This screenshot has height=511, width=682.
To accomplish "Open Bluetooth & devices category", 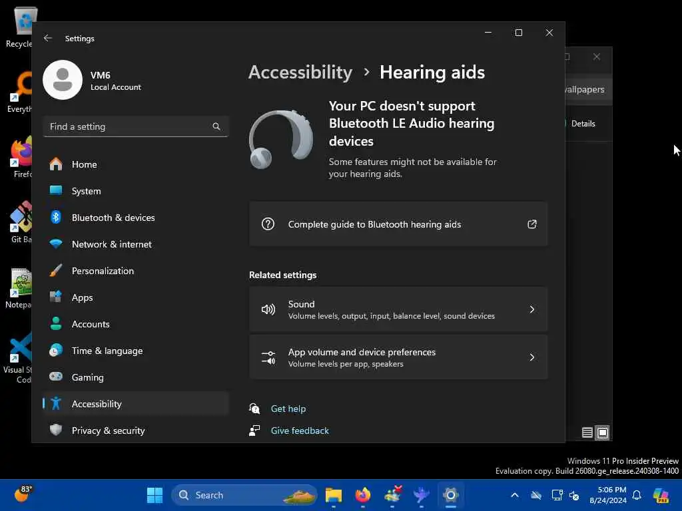I will click(136, 218).
